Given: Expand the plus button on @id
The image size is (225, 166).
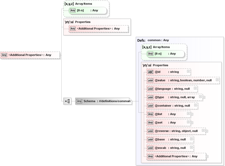Looking at the screenshot, I should coord(188,71).
